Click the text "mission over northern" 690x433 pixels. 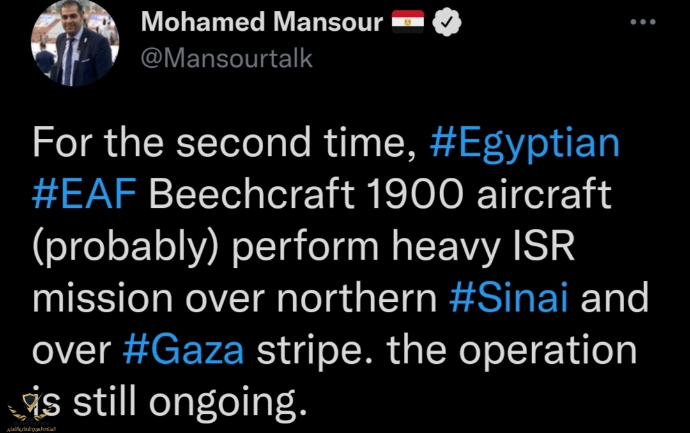click(x=234, y=297)
